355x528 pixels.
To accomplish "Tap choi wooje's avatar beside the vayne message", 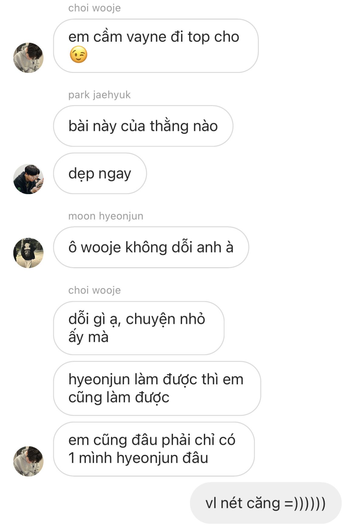I will click(28, 58).
